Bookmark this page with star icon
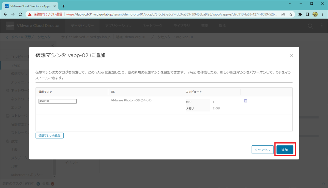The image size is (328, 188). [291, 14]
